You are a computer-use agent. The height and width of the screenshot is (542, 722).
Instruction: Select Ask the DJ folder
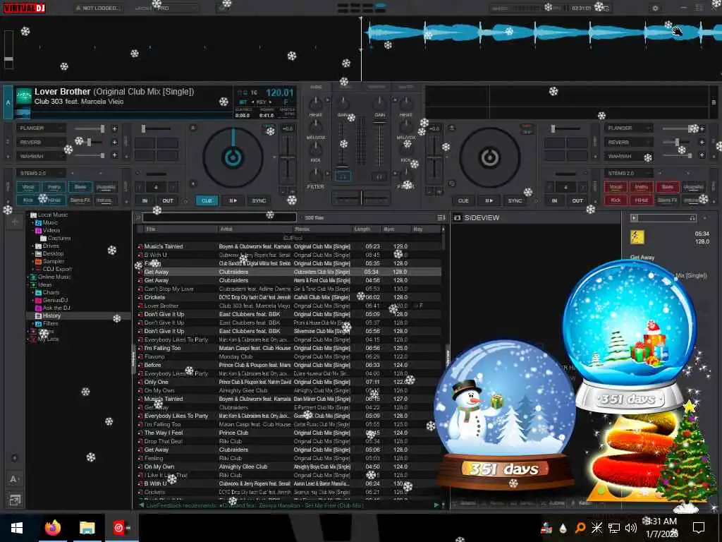tap(56, 308)
